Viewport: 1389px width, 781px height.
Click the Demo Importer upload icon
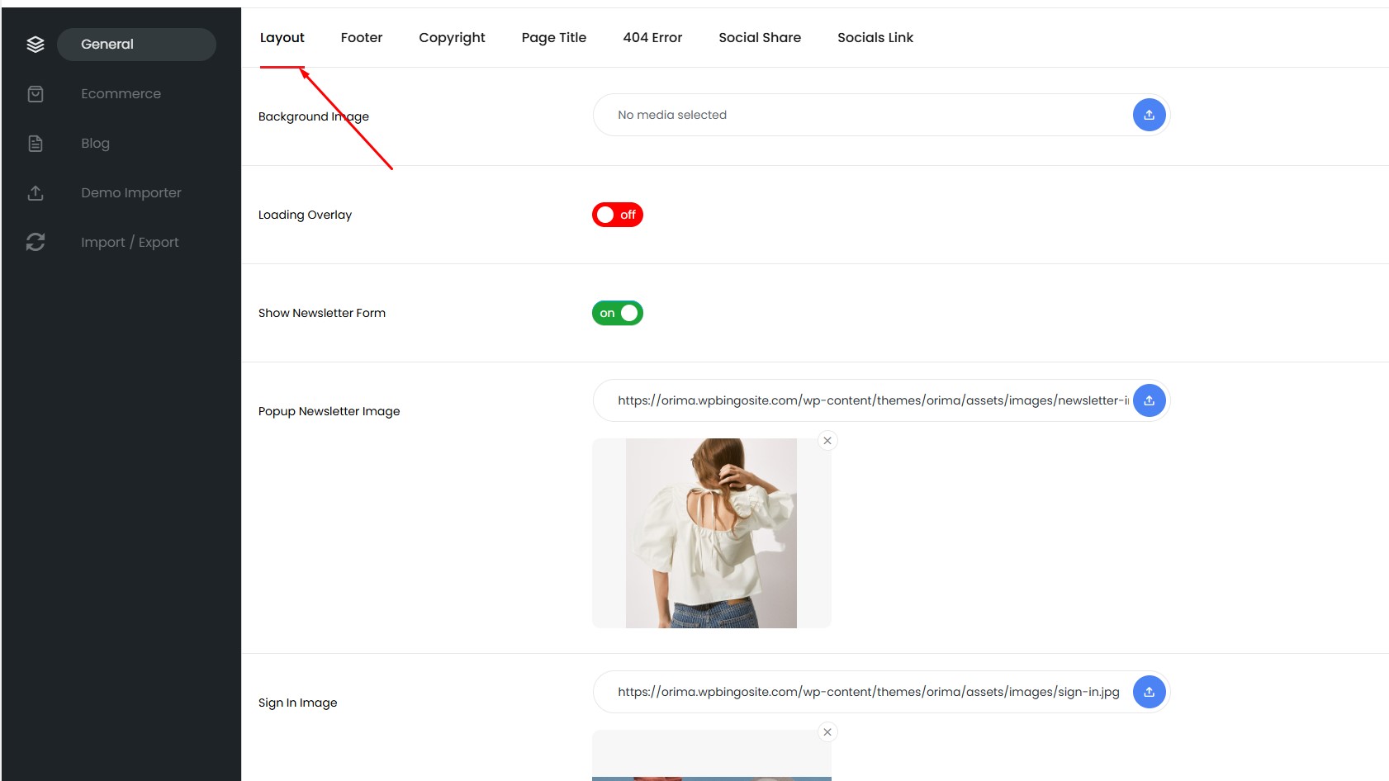[36, 193]
